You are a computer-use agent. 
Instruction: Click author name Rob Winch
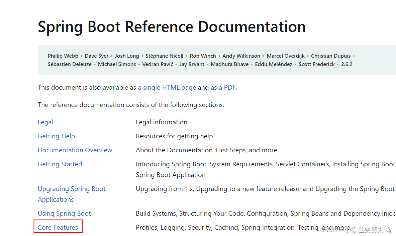tap(203, 56)
